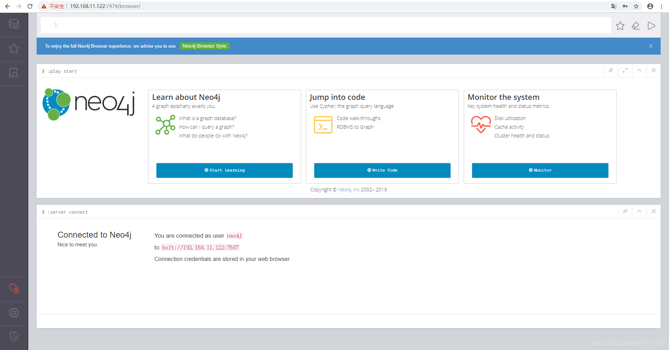Image resolution: width=669 pixels, height=350 pixels.
Task: Open the Neo4j Browser Sync cloud panel
Action: (x=14, y=289)
